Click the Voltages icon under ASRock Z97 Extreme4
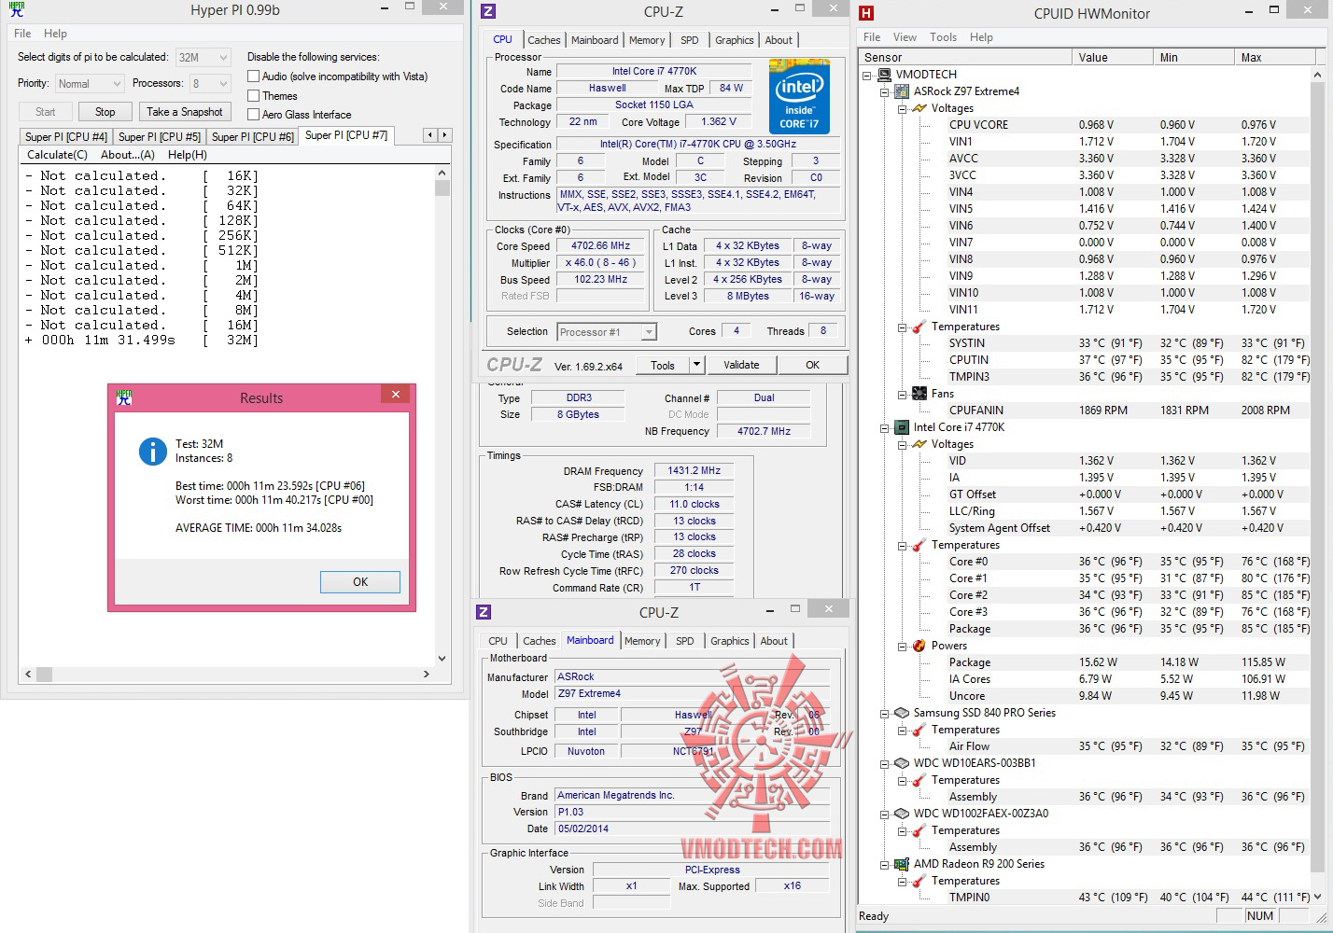The image size is (1333, 933). (919, 108)
